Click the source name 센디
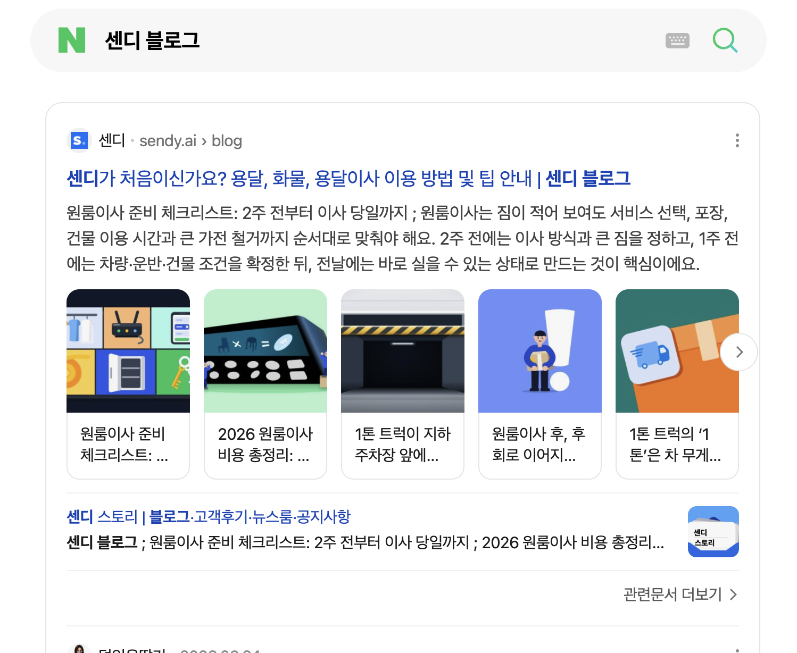The image size is (797, 653). pyautogui.click(x=112, y=140)
